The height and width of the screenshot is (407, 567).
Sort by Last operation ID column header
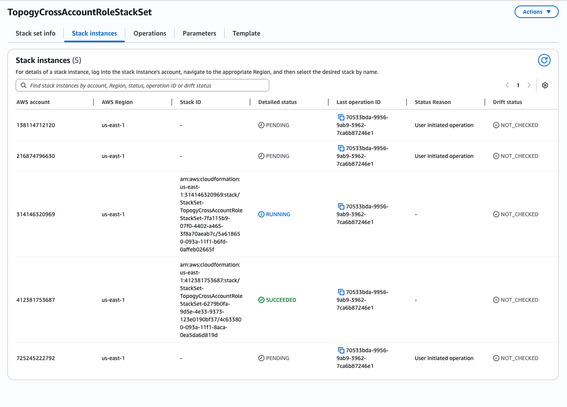click(x=358, y=102)
